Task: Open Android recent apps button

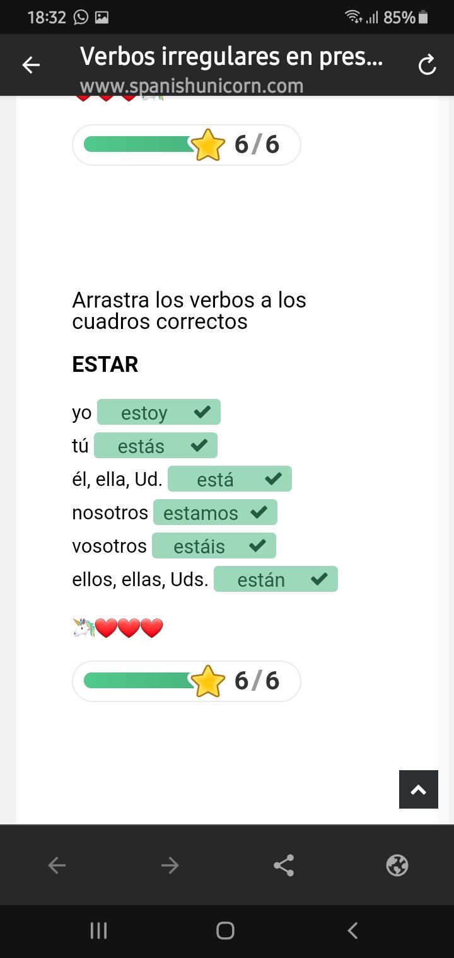Action: click(98, 930)
